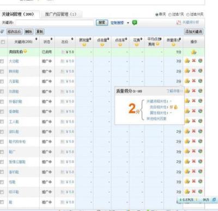Click the green globe icon in the 大码鞋 row
Image resolution: width=218 pixels, height=211 pixels.
pyautogui.click(x=200, y=61)
